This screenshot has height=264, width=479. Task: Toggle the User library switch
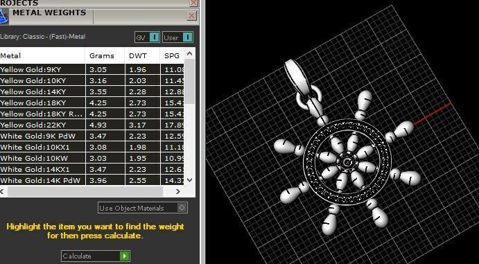[188, 37]
